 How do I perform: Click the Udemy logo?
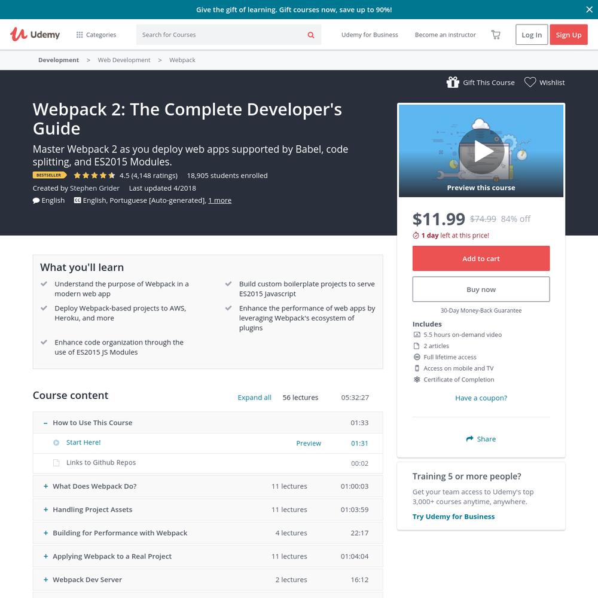35,34
